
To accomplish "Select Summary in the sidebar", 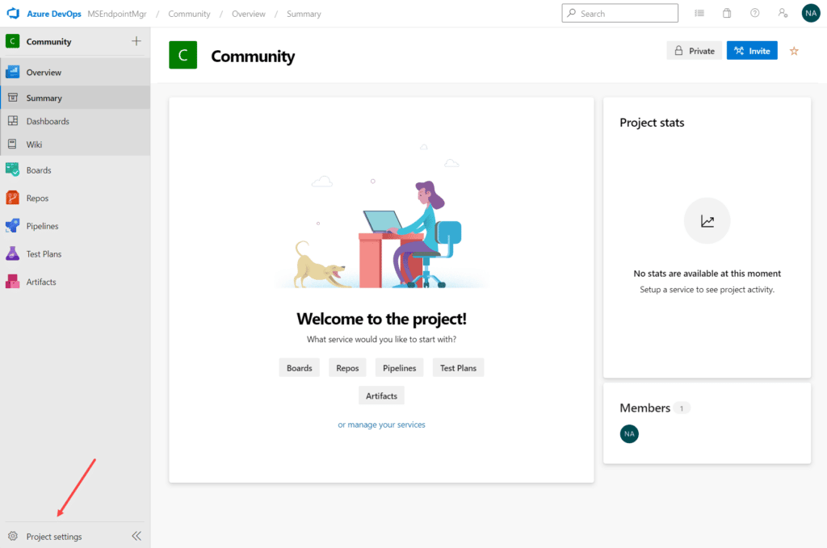I will (75, 98).
